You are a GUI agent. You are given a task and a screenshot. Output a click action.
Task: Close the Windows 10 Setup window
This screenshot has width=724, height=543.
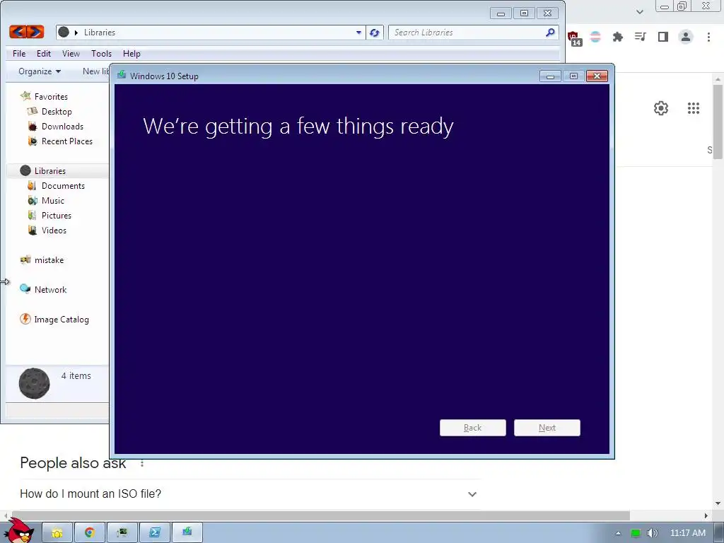click(597, 76)
